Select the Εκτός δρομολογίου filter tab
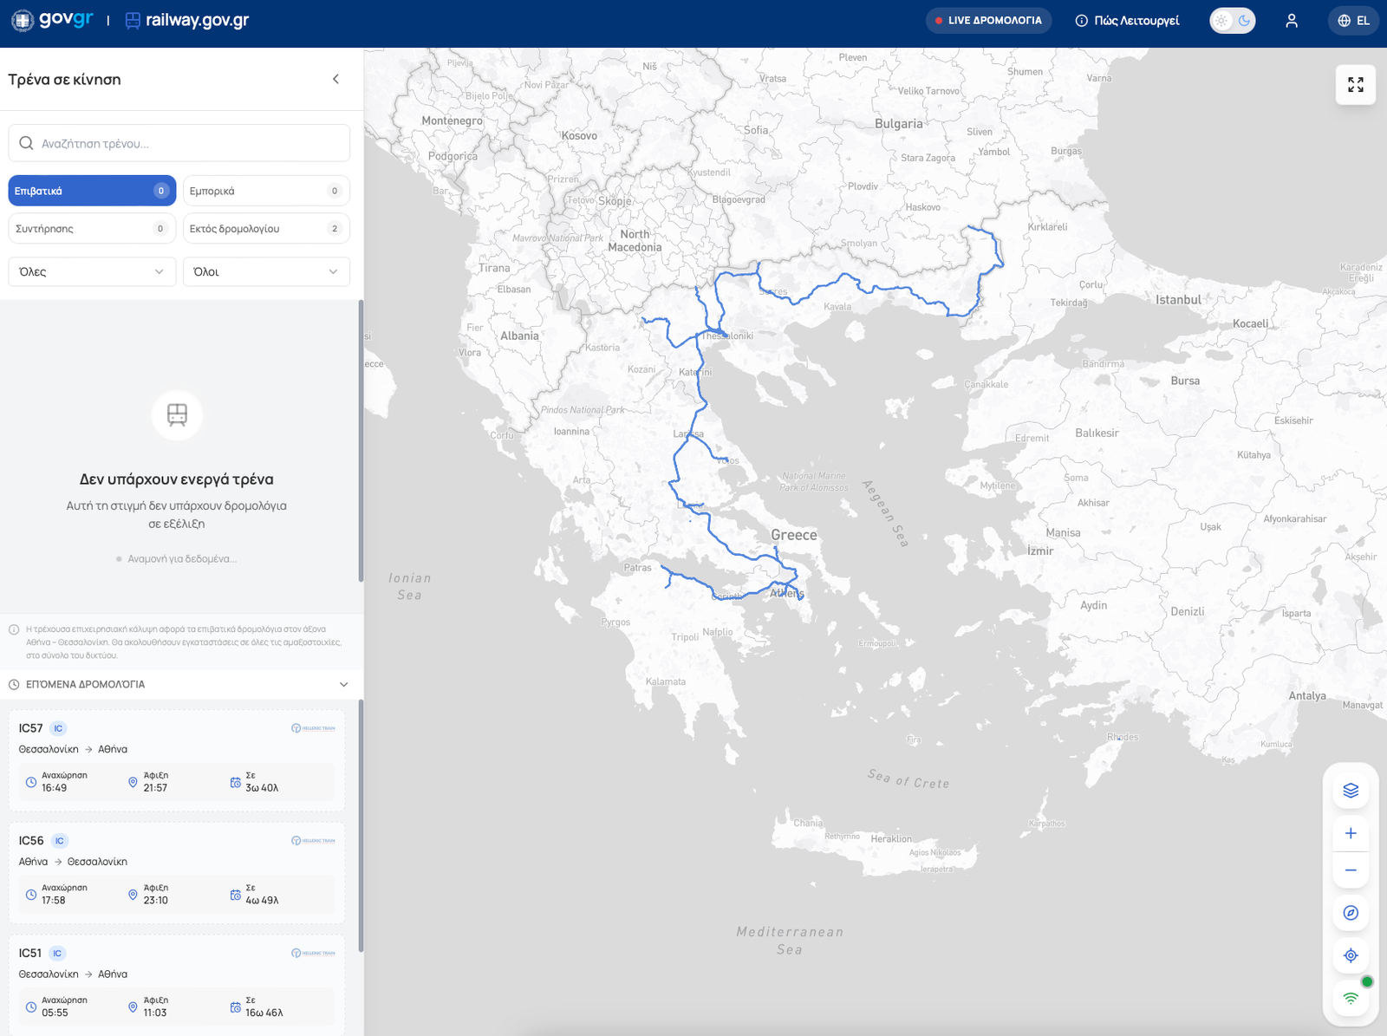 266,229
